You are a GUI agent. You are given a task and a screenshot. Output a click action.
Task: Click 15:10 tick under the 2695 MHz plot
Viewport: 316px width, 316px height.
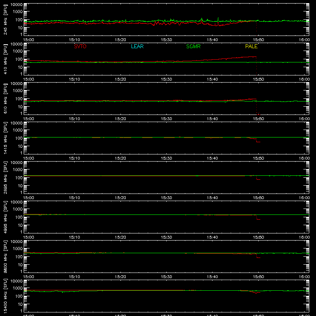(x=75, y=198)
